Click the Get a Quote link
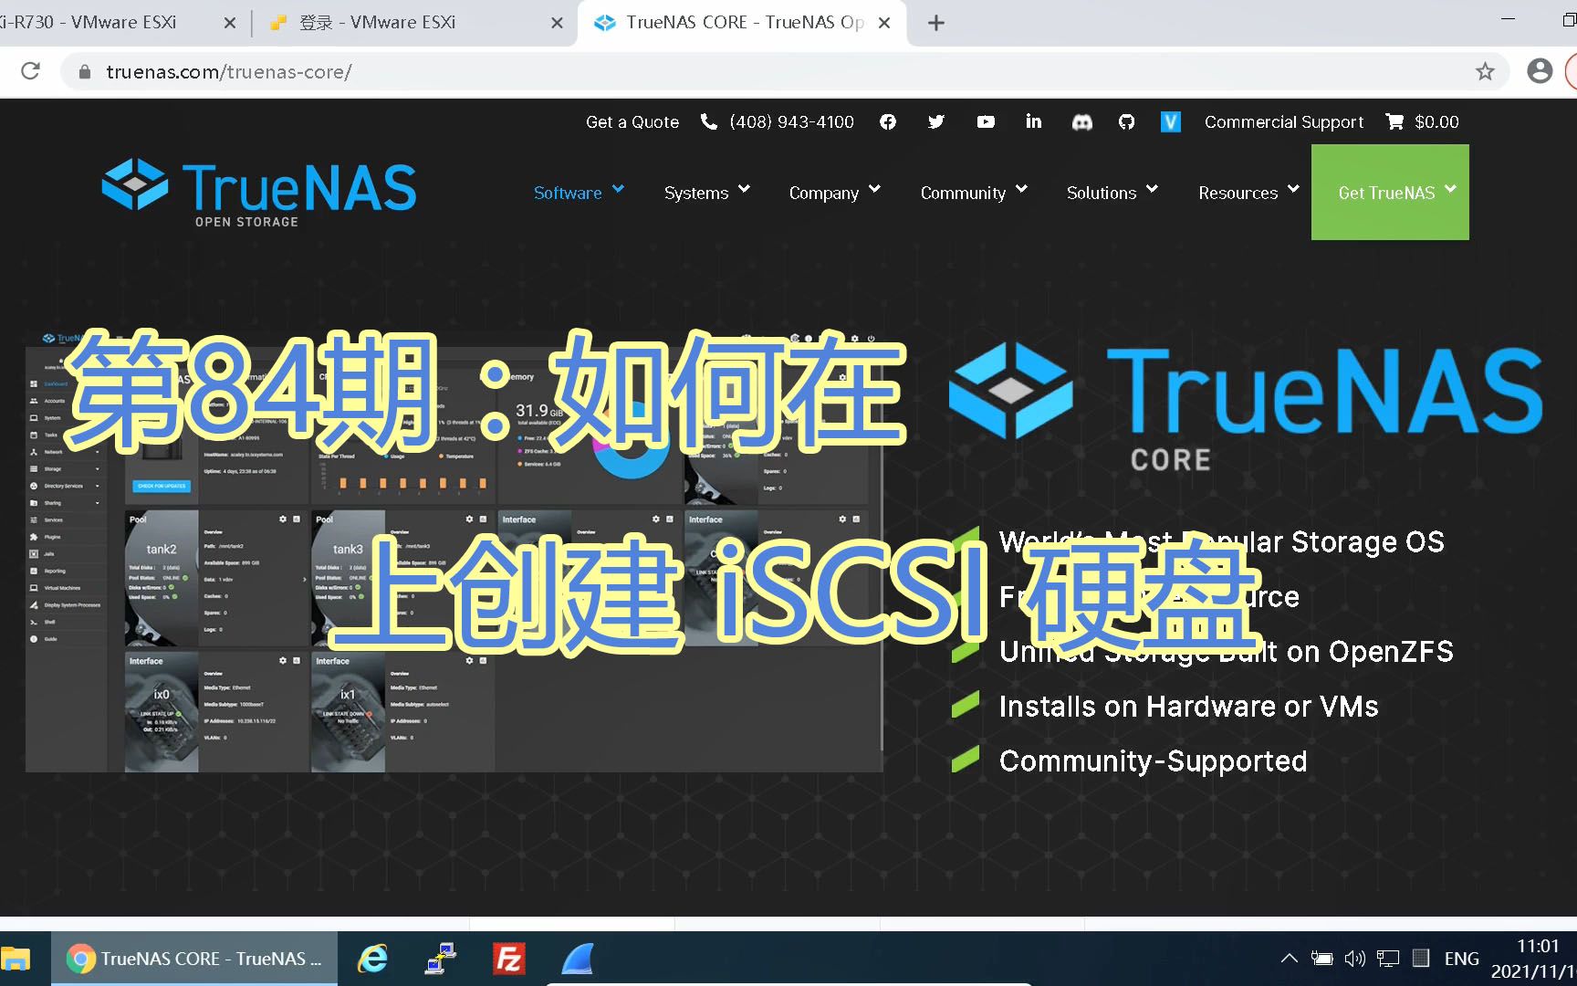This screenshot has height=986, width=1577. coord(632,121)
